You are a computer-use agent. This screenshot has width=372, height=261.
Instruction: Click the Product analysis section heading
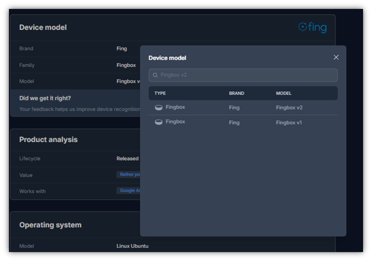pos(48,140)
